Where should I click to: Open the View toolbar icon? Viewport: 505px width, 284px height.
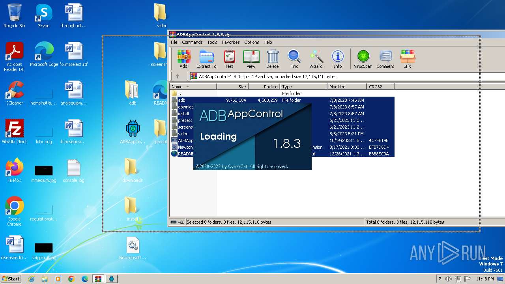[251, 59]
